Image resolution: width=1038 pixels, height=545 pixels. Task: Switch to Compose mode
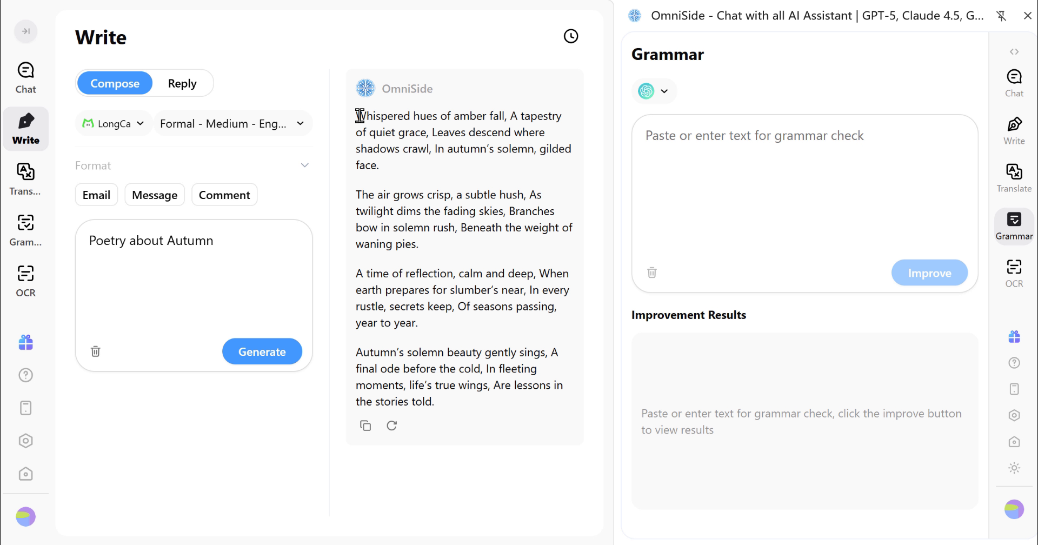coord(115,83)
